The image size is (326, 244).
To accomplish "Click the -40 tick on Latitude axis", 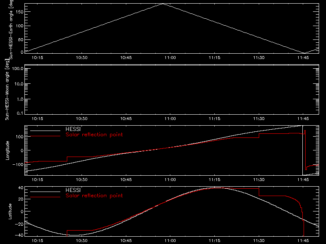I will coord(19,235).
